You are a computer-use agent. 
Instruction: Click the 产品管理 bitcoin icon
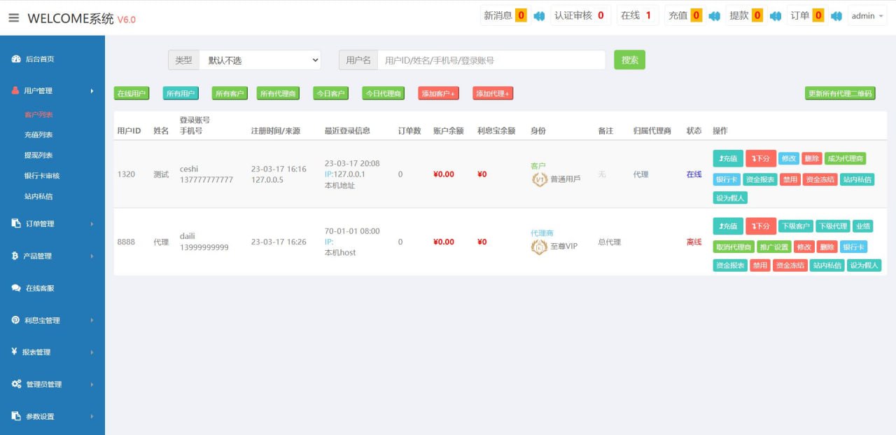[15, 256]
